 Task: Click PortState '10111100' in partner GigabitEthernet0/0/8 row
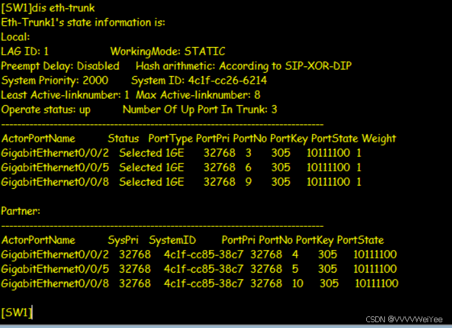(377, 284)
